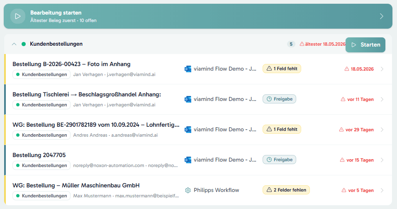Click 'Max Mustermann' sender text

[92, 196]
